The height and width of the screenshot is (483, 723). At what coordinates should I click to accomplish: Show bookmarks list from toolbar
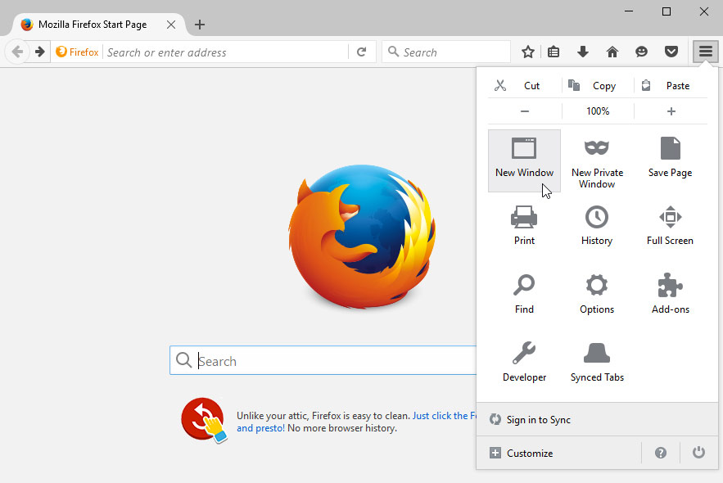pos(554,52)
